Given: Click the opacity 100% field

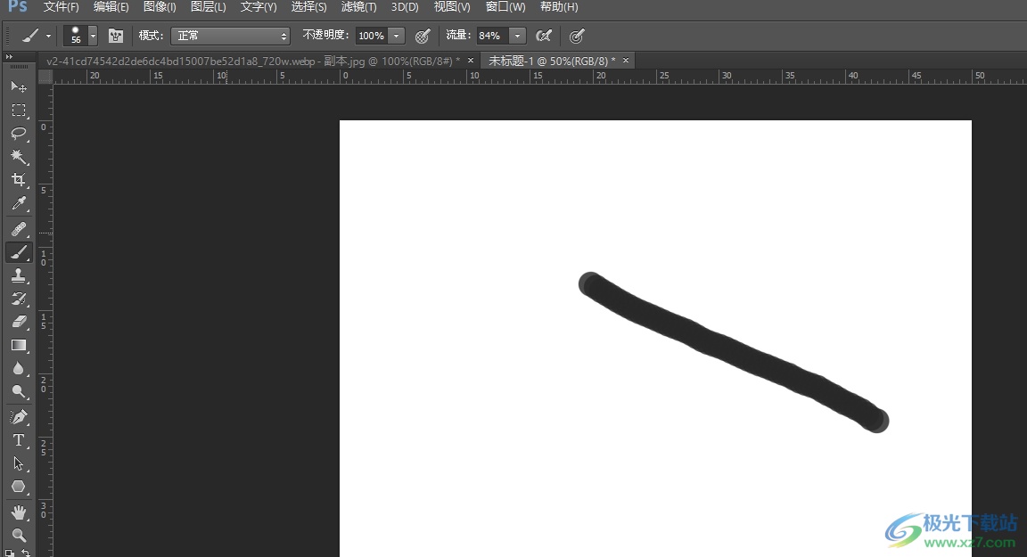Looking at the screenshot, I should 372,36.
